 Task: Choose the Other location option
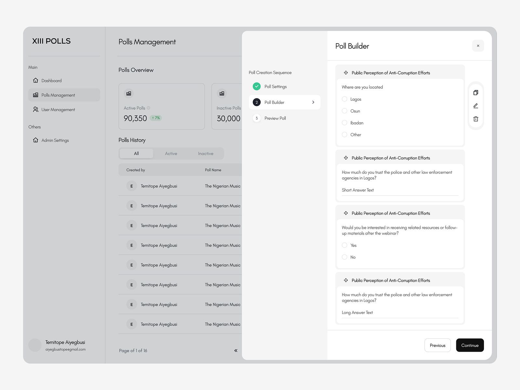344,135
